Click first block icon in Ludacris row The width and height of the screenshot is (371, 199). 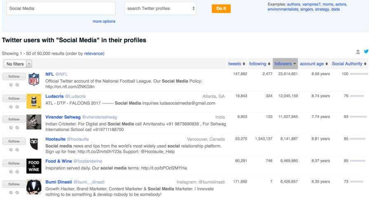tap(11, 107)
